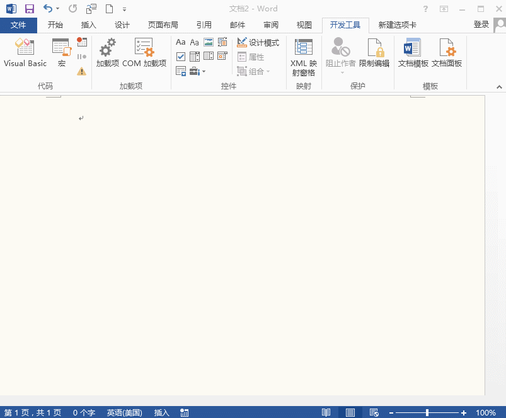506x418 pixels.
Task: Create a new blank document icon
Action: [110, 9]
